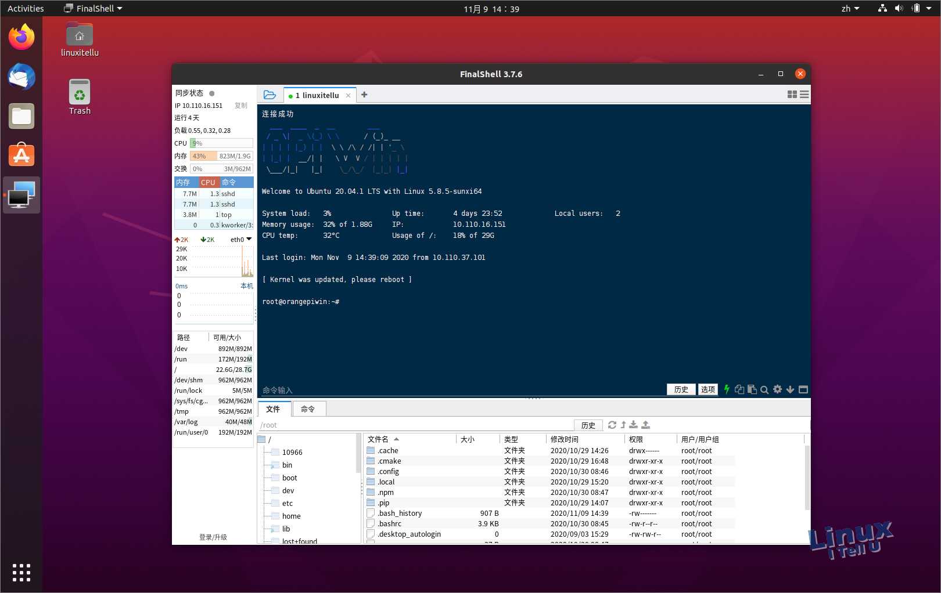The width and height of the screenshot is (941, 593).
Task: Click the /var/log disk row
Action: coord(213,422)
